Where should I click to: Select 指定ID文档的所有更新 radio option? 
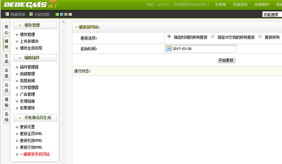[213, 36]
